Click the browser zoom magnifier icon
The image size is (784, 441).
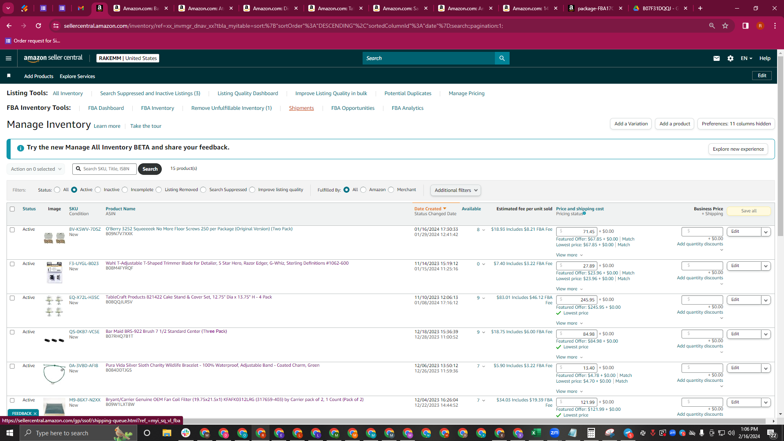(712, 26)
